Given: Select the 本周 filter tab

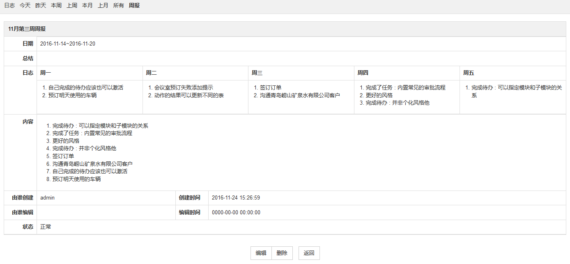Looking at the screenshot, I should (x=56, y=6).
